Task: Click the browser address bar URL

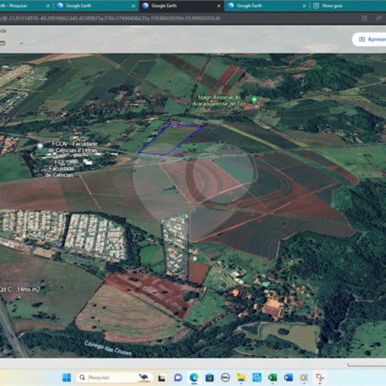Action: click(x=111, y=18)
